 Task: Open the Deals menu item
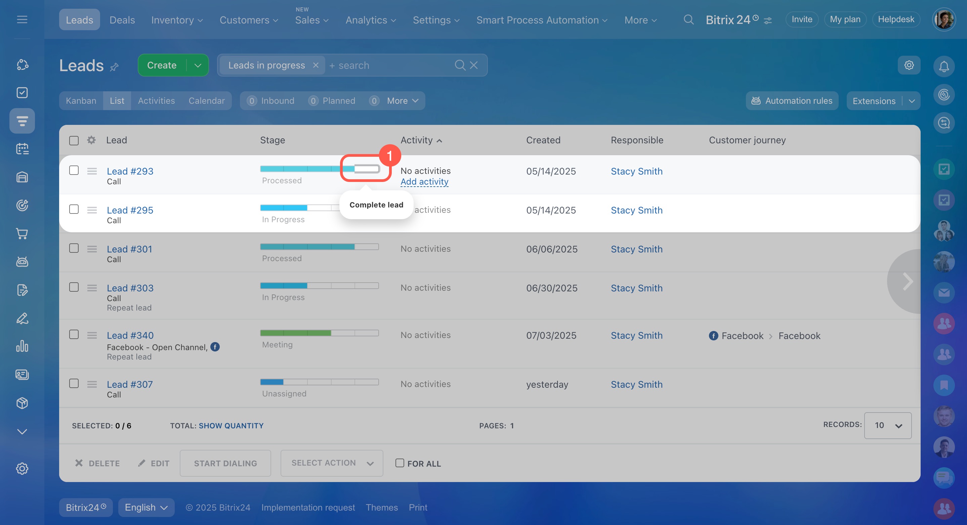tap(122, 20)
